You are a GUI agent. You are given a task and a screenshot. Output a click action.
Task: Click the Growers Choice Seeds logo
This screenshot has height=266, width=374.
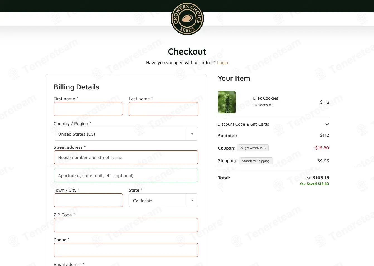[187, 19]
